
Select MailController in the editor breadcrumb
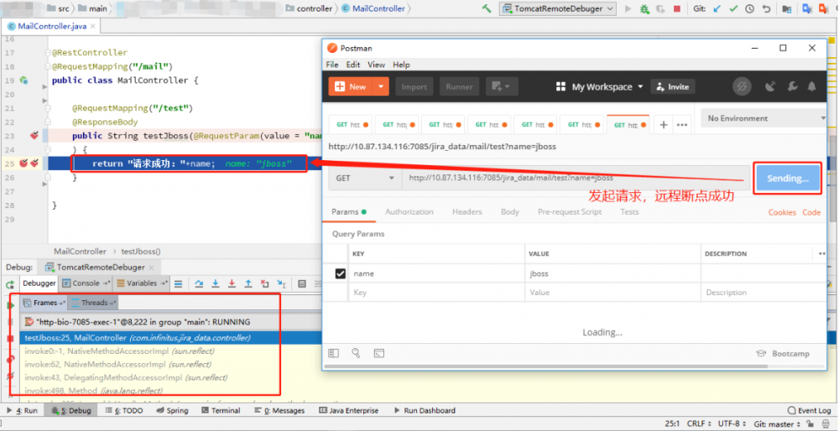81,252
